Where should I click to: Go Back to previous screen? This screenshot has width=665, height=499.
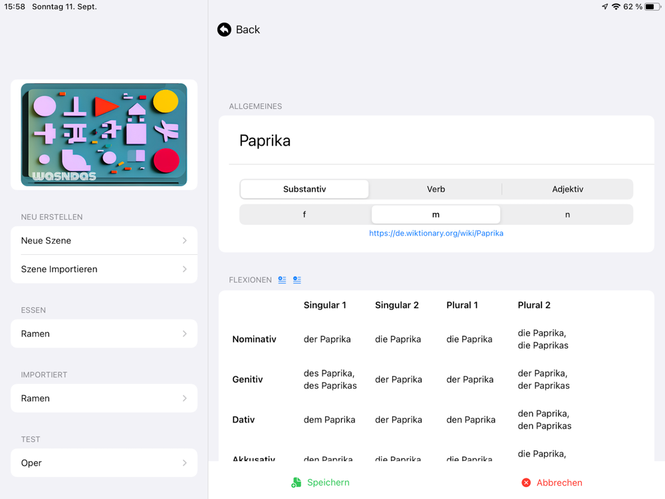coord(239,30)
